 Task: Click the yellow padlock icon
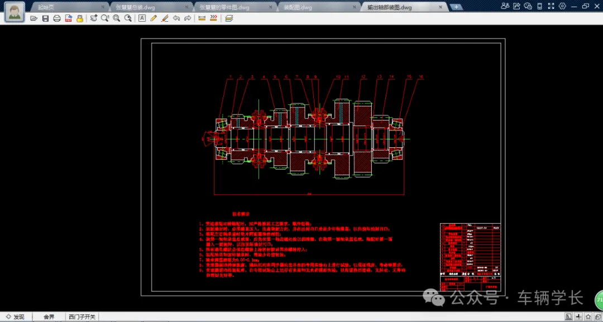coord(80,18)
